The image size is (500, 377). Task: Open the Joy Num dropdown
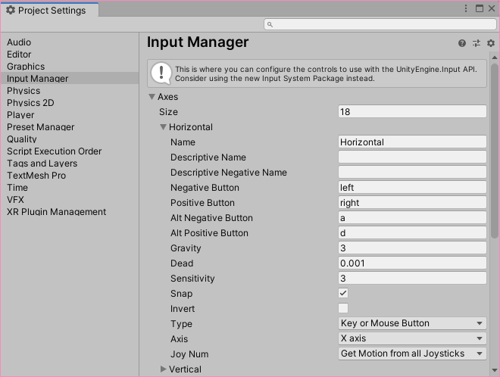412,354
